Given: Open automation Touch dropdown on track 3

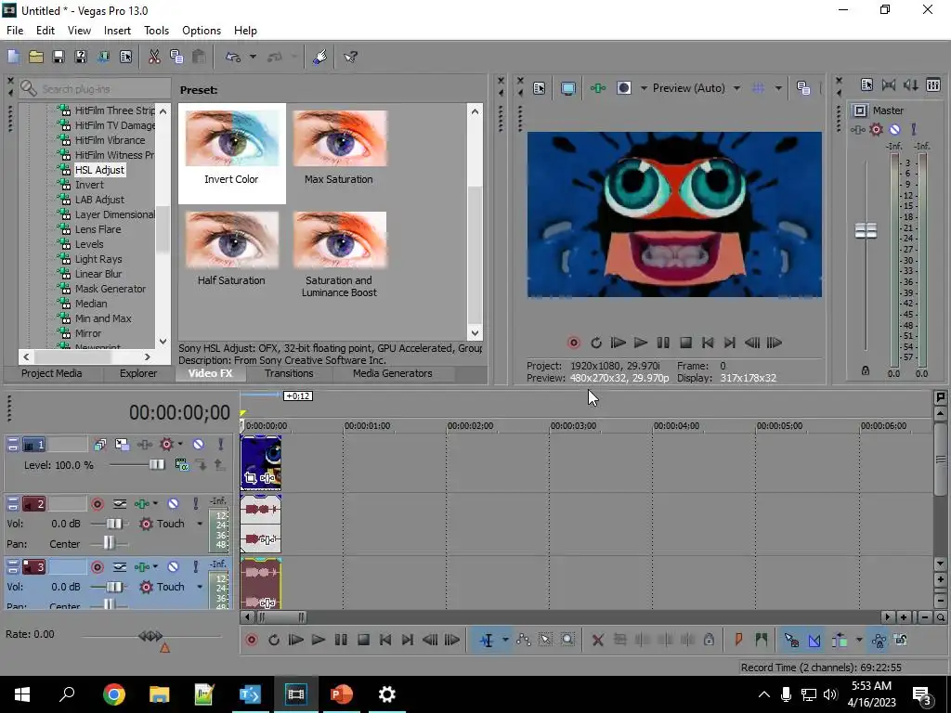Looking at the screenshot, I should pos(200,587).
